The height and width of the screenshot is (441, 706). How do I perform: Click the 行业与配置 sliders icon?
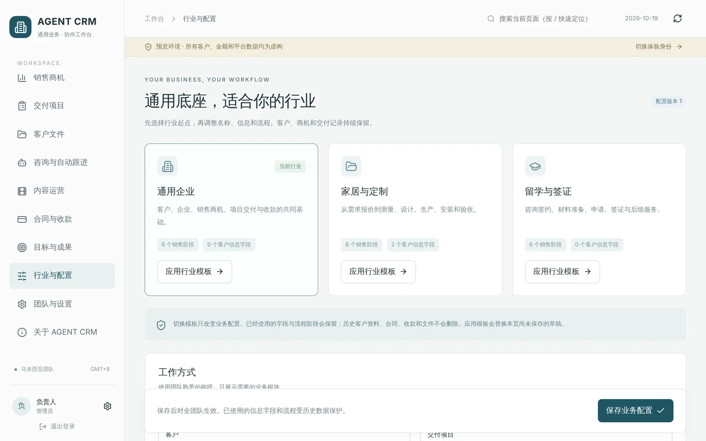22,276
